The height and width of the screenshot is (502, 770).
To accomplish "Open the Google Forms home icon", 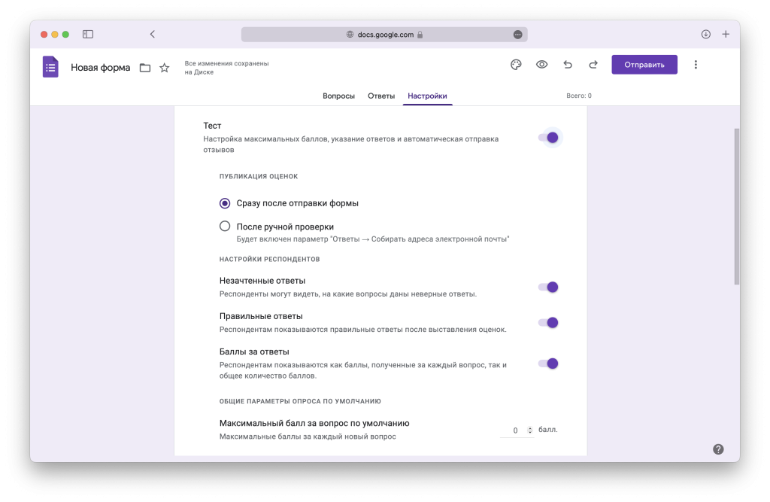I will pos(50,67).
